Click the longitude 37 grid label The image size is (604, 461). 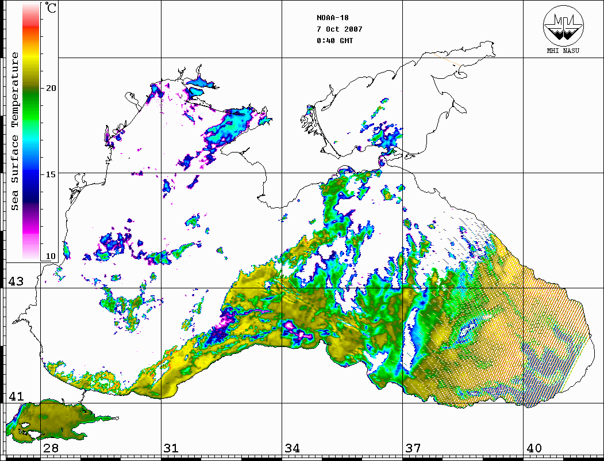[x=413, y=448]
